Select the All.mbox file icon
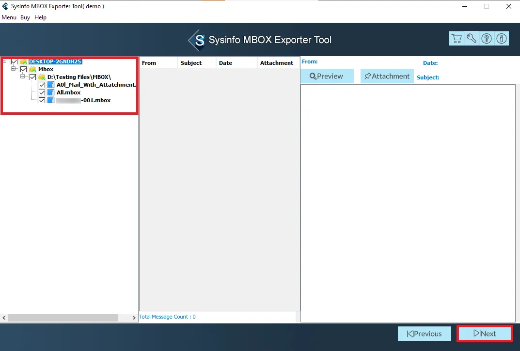 [x=51, y=92]
